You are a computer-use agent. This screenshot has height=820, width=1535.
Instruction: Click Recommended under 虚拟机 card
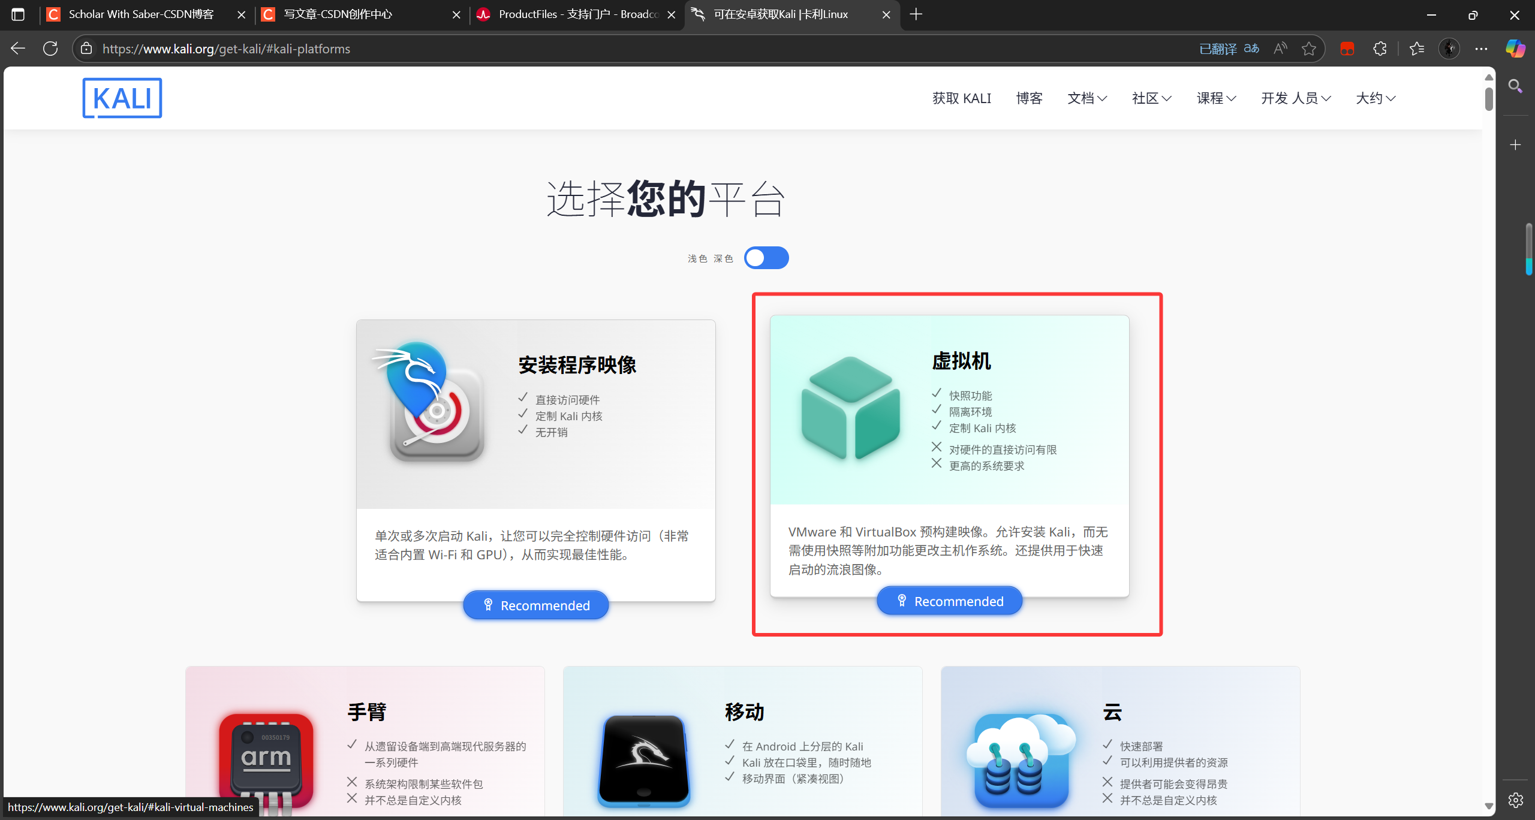click(949, 601)
